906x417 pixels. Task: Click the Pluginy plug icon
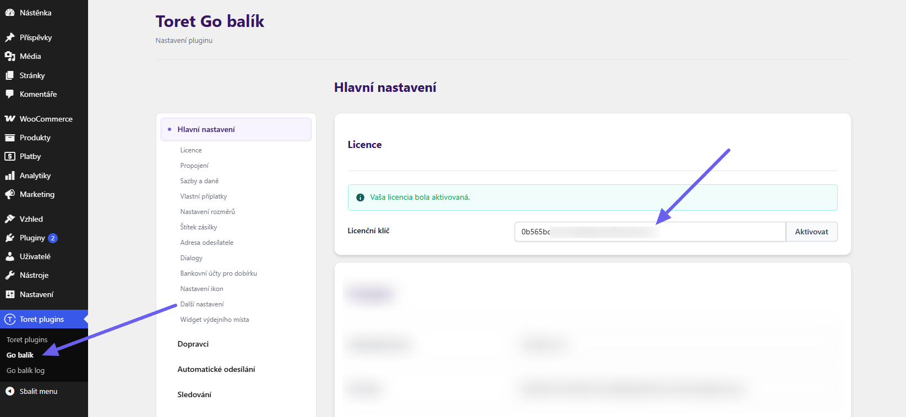(10, 238)
